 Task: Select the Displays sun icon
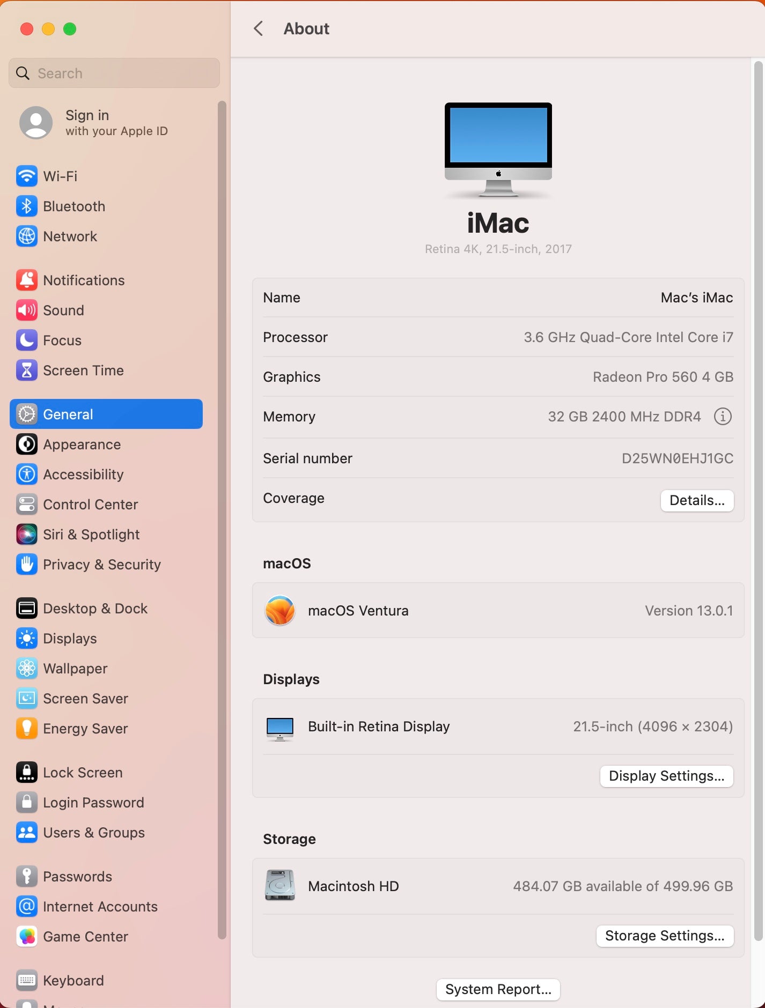coord(27,638)
